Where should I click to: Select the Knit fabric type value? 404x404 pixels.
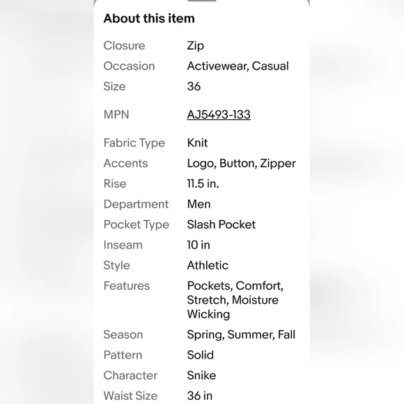point(197,143)
